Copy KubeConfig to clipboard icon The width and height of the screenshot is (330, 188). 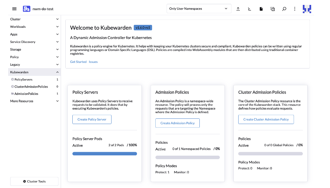[x=272, y=9]
